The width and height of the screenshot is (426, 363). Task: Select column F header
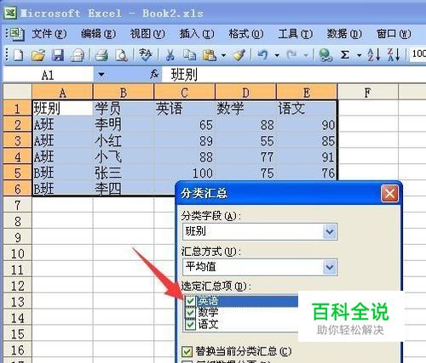368,93
